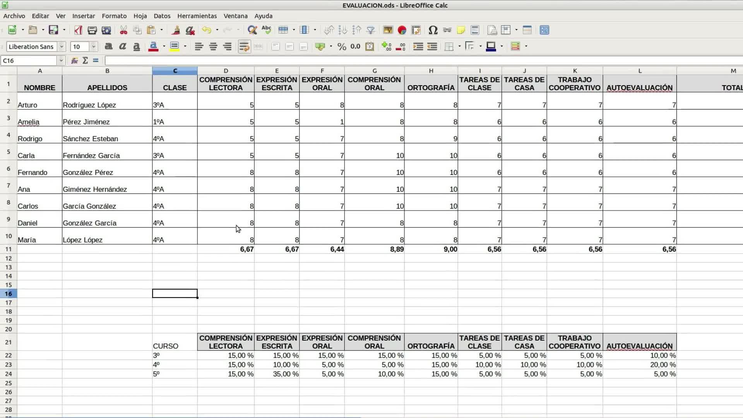This screenshot has width=743, height=418.
Task: Open borders dropdown arrow
Action: coord(459,47)
